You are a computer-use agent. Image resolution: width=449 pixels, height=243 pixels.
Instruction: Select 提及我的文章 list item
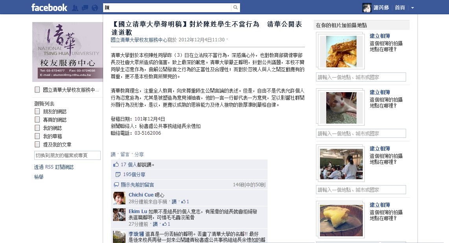[53, 145]
